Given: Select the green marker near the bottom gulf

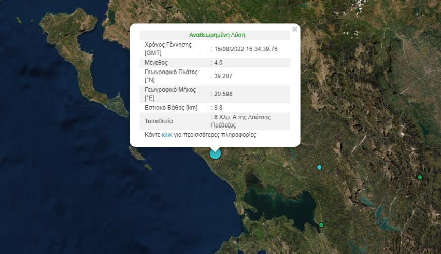Looking at the screenshot, I should point(321,225).
